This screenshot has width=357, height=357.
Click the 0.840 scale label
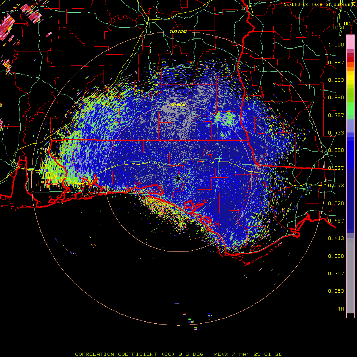[x=336, y=98]
